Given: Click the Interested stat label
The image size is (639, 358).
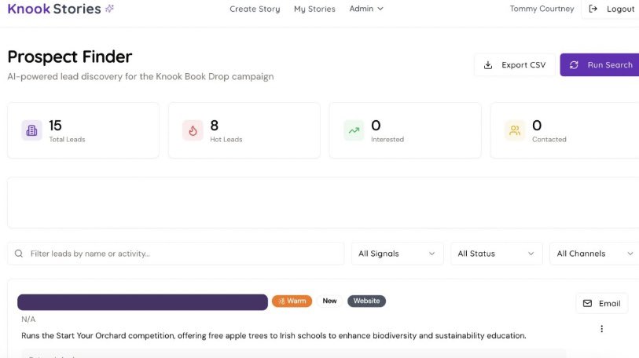Looking at the screenshot, I should pyautogui.click(x=387, y=139).
